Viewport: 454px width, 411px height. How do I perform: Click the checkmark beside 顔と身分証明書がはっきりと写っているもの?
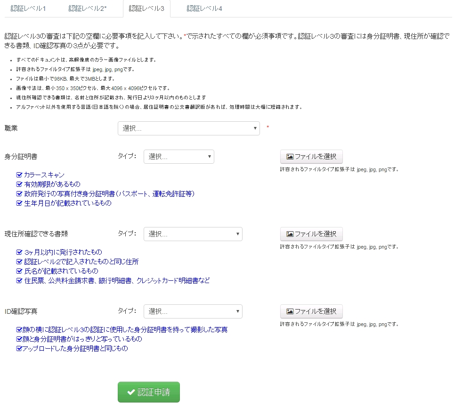(x=19, y=339)
